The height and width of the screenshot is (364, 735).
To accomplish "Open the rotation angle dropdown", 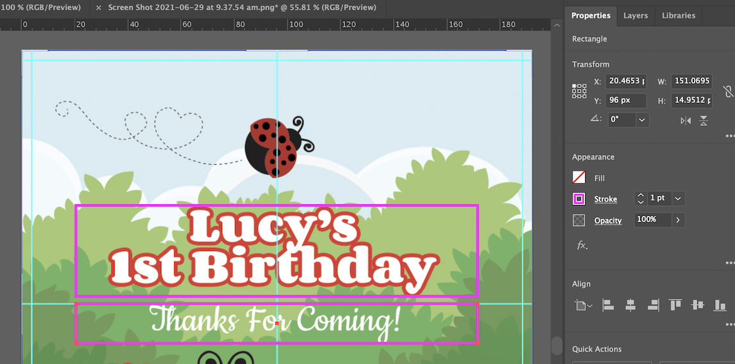I will click(642, 119).
